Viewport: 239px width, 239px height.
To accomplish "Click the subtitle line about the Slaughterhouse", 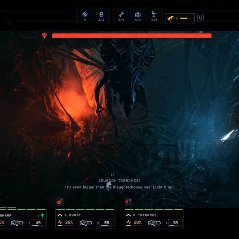I will (119, 187).
